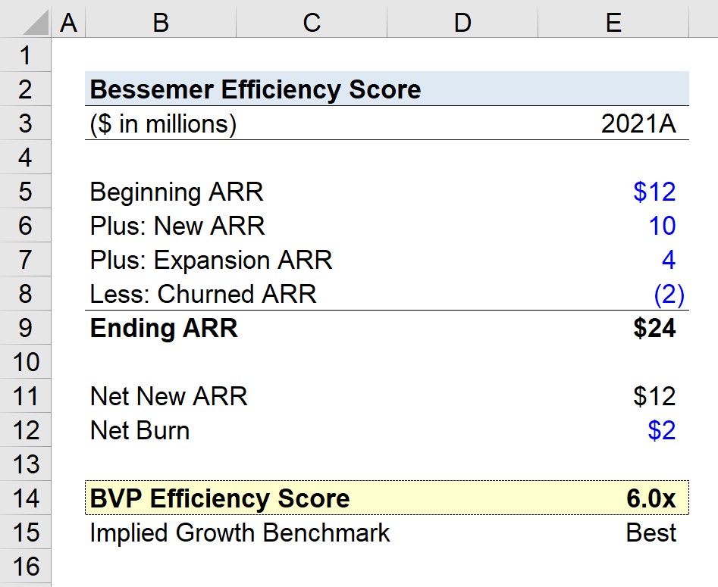Click the 'Ending ARR' label
Screen dimensions: 718x587
[164, 328]
